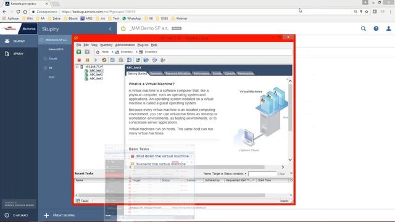Click in the Recent Tasks filter input field
This screenshot has height=222, width=395.
click(262, 174)
